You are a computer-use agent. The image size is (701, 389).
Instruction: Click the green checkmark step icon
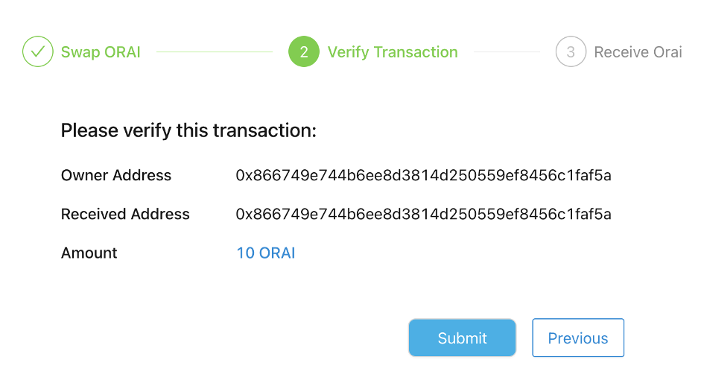[38, 52]
